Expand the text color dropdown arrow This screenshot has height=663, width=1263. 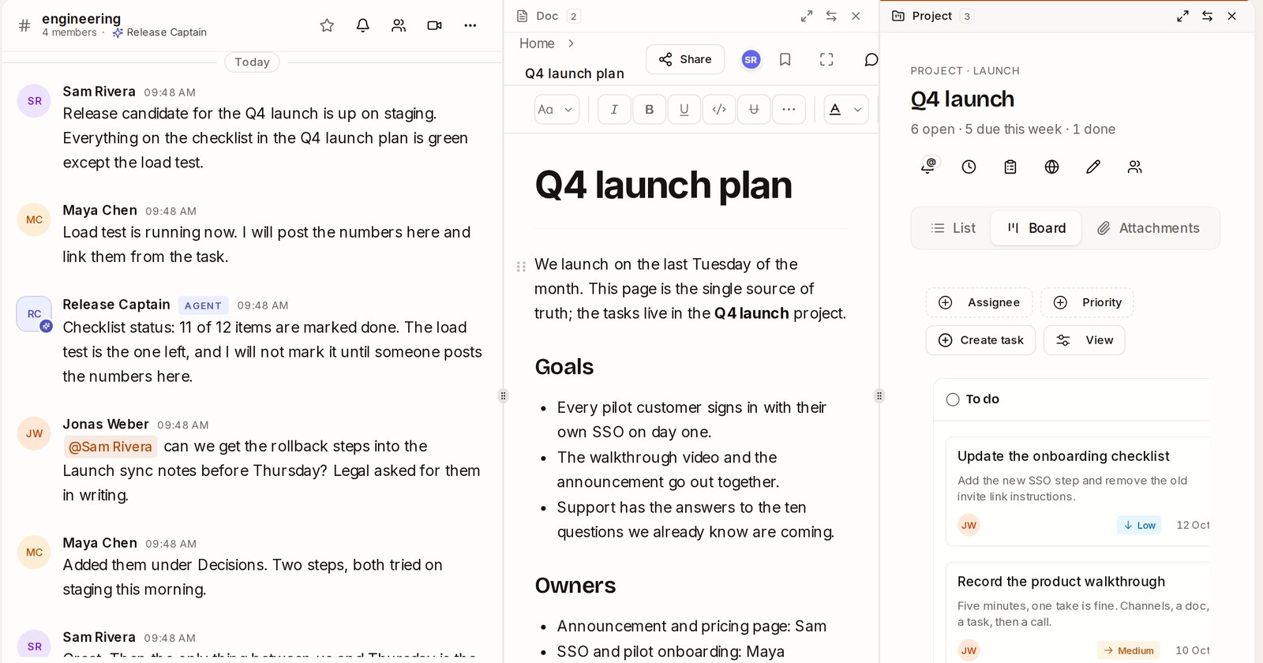click(858, 110)
